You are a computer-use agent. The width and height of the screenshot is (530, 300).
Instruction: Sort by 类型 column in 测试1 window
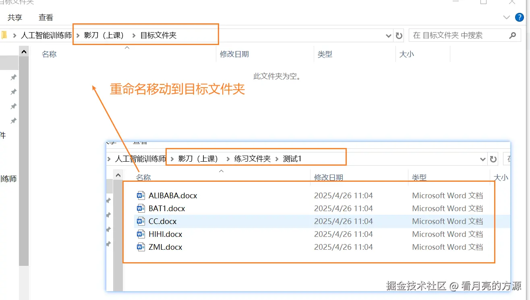click(x=419, y=177)
